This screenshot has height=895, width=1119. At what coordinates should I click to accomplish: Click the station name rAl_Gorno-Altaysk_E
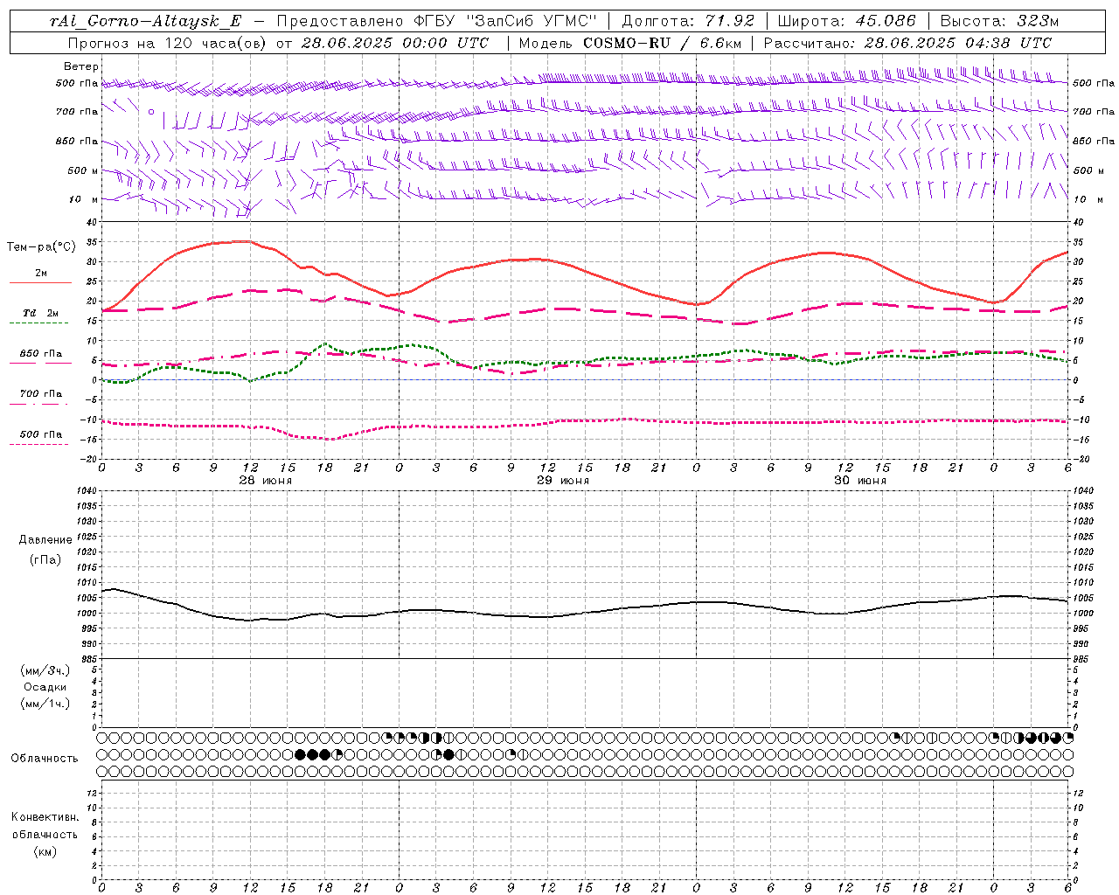point(146,21)
